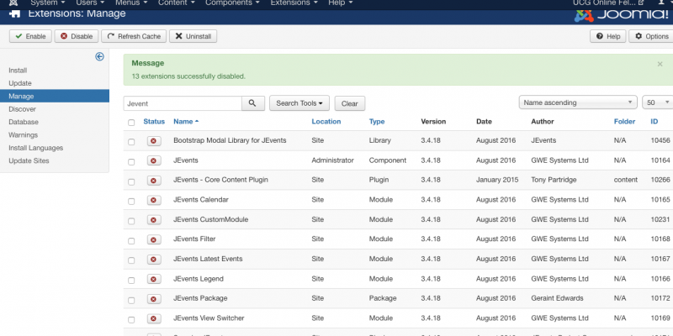Collapse the sidebar with the arrow icon
This screenshot has width=673, height=336.
(99, 56)
